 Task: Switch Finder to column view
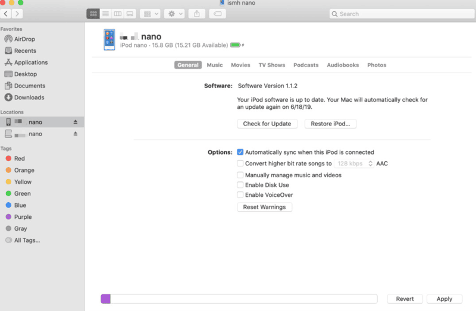117,14
